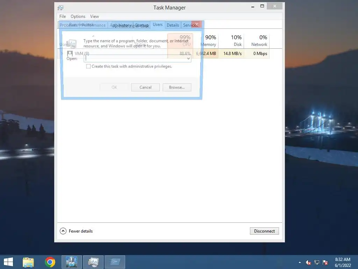Viewport: 358px width, 269px height.
Task: Close the Create new task dialog
Action: click(x=196, y=24)
